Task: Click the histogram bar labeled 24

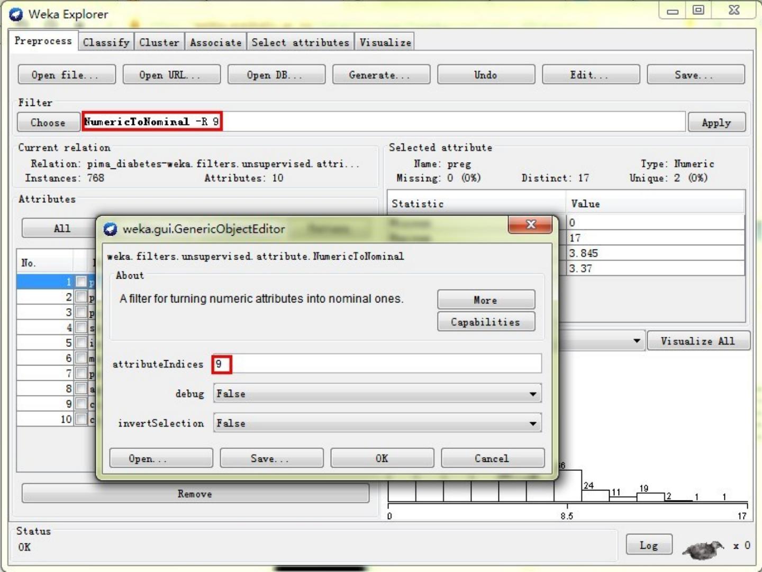Action: click(595, 496)
